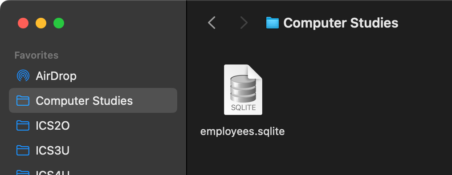The height and width of the screenshot is (175, 452).
Task: Open AirDrop by clicking its text label
Action: point(56,76)
